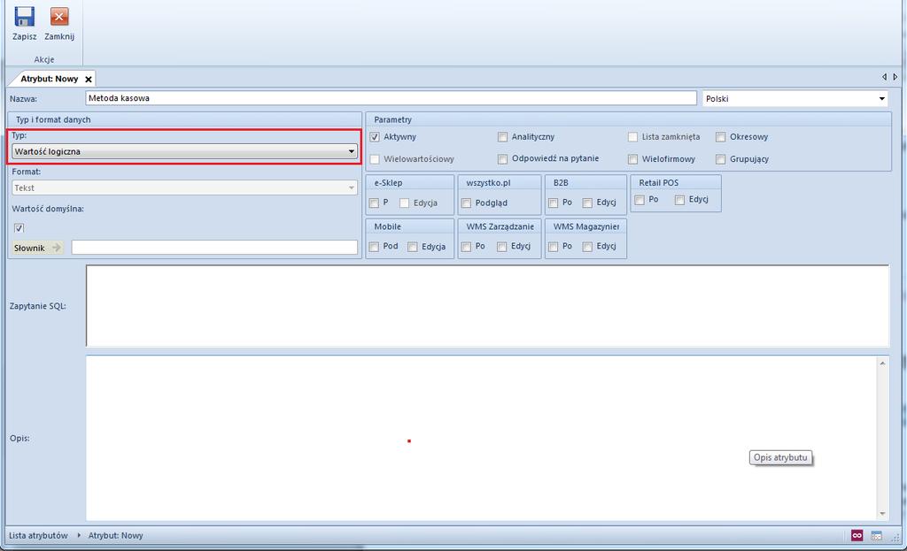Click the Zamknij close icon
Image resolution: width=907 pixels, height=551 pixels.
pyautogui.click(x=59, y=17)
